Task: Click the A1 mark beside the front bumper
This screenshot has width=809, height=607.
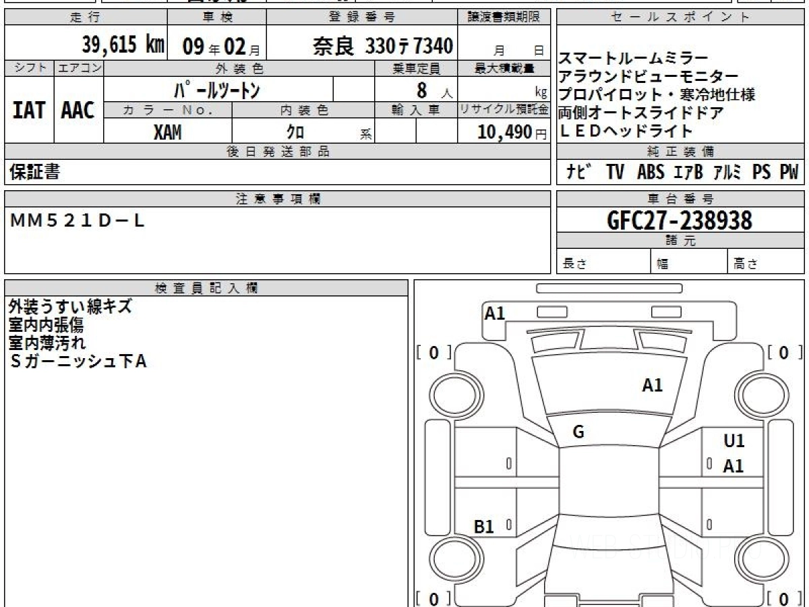Action: [x=495, y=313]
